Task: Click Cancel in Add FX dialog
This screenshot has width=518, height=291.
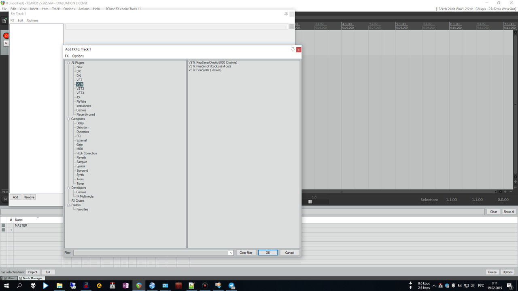Action: pos(290,253)
